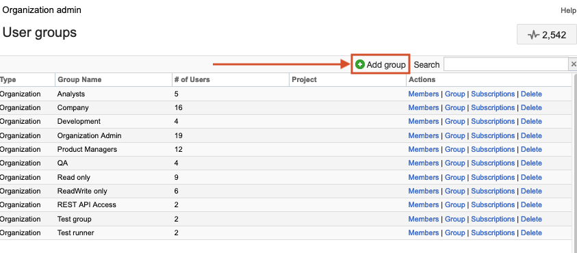View Members of the Read only group
577x253 pixels.
[x=424, y=177]
